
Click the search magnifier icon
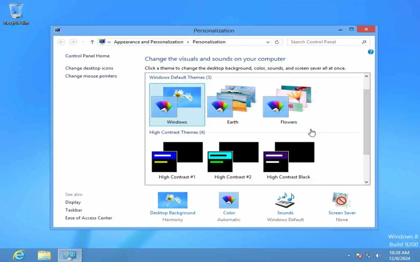[x=364, y=42]
